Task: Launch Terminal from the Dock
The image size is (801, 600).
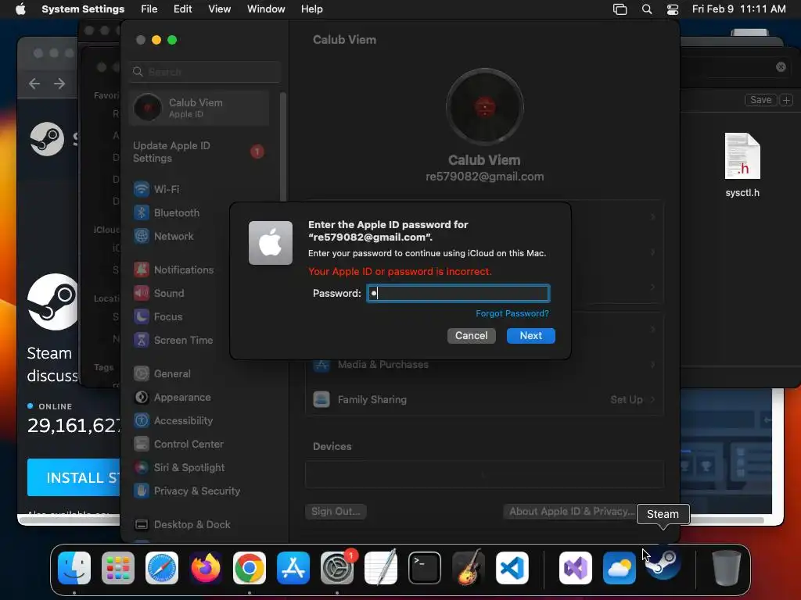Action: (x=425, y=568)
